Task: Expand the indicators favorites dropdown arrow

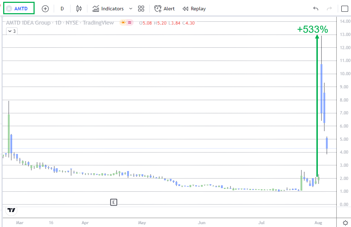Action: (x=131, y=9)
